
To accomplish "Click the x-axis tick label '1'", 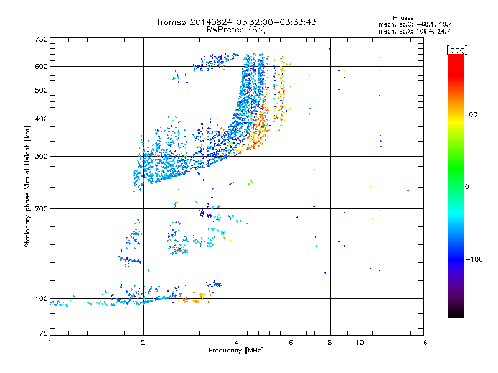I will click(x=50, y=343).
